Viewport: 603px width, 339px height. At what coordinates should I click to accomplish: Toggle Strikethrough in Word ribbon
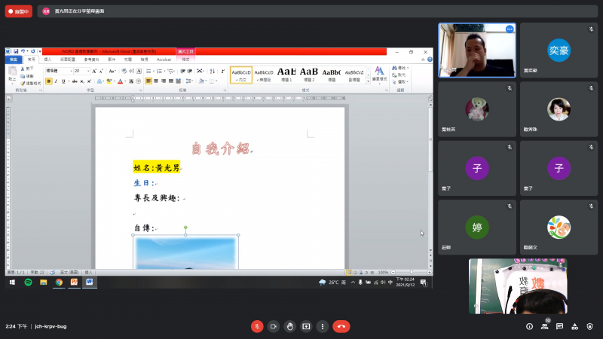(75, 81)
